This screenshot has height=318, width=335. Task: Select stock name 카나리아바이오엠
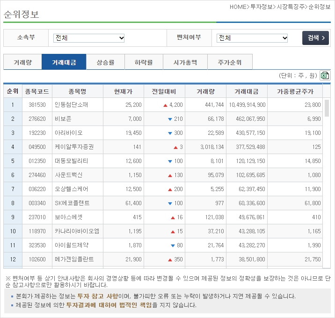tap(77, 231)
